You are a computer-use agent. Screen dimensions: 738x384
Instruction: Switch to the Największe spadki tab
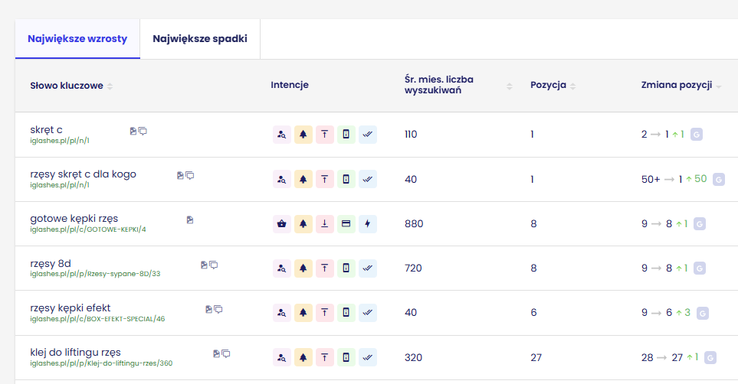pos(199,38)
